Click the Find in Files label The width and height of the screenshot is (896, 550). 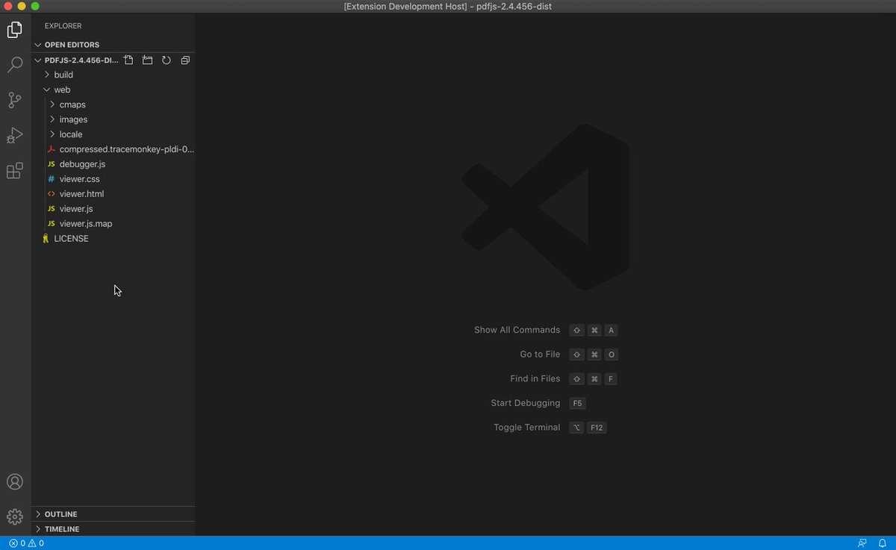535,378
